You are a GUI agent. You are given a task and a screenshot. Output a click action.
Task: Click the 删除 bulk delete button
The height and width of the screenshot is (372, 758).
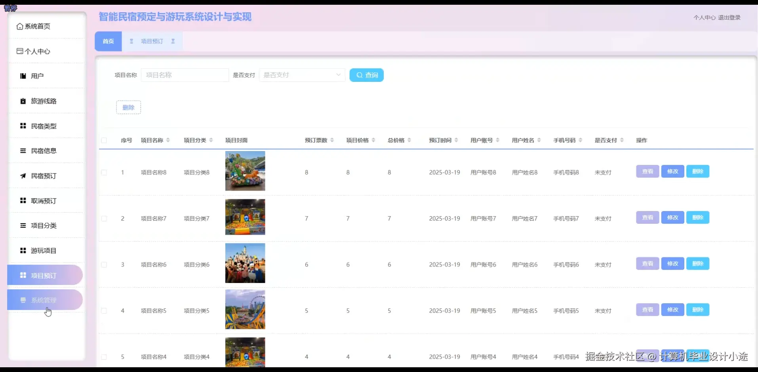coord(128,107)
